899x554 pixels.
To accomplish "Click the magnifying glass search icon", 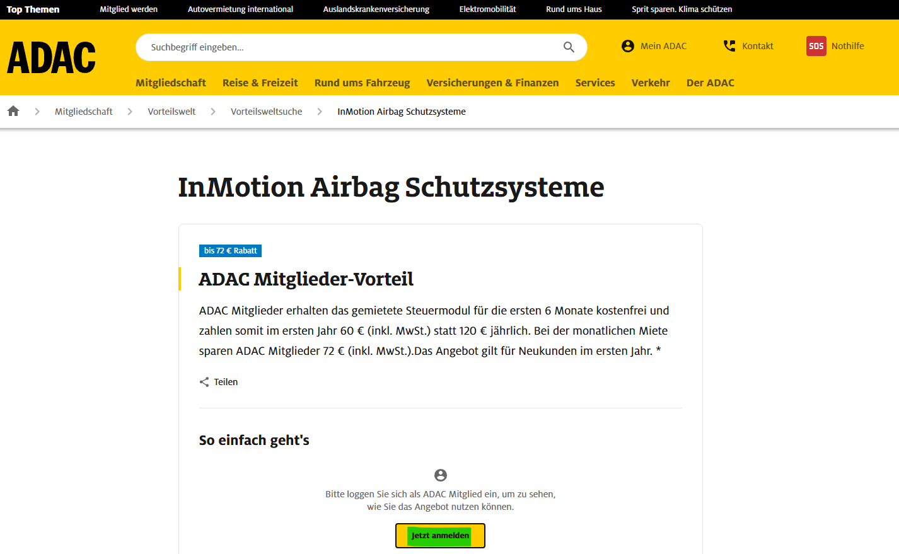I will [x=569, y=47].
